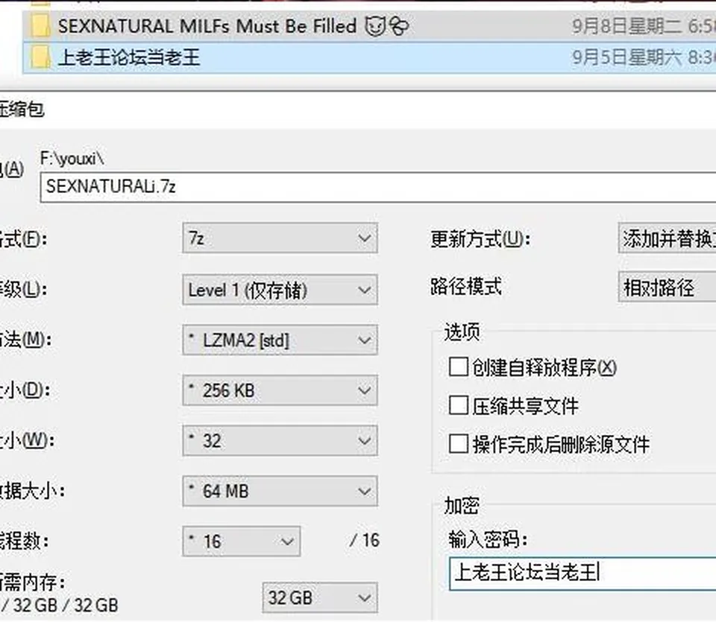
Task: Click the archive name field SEXNATURALi.7z
Action: point(378,187)
